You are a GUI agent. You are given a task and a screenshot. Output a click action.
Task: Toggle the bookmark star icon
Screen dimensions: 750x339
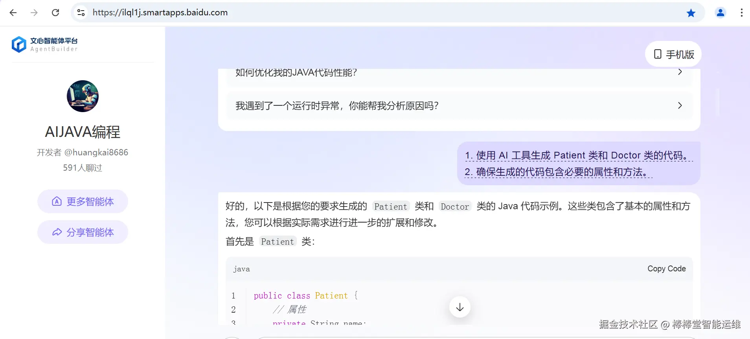click(x=691, y=13)
